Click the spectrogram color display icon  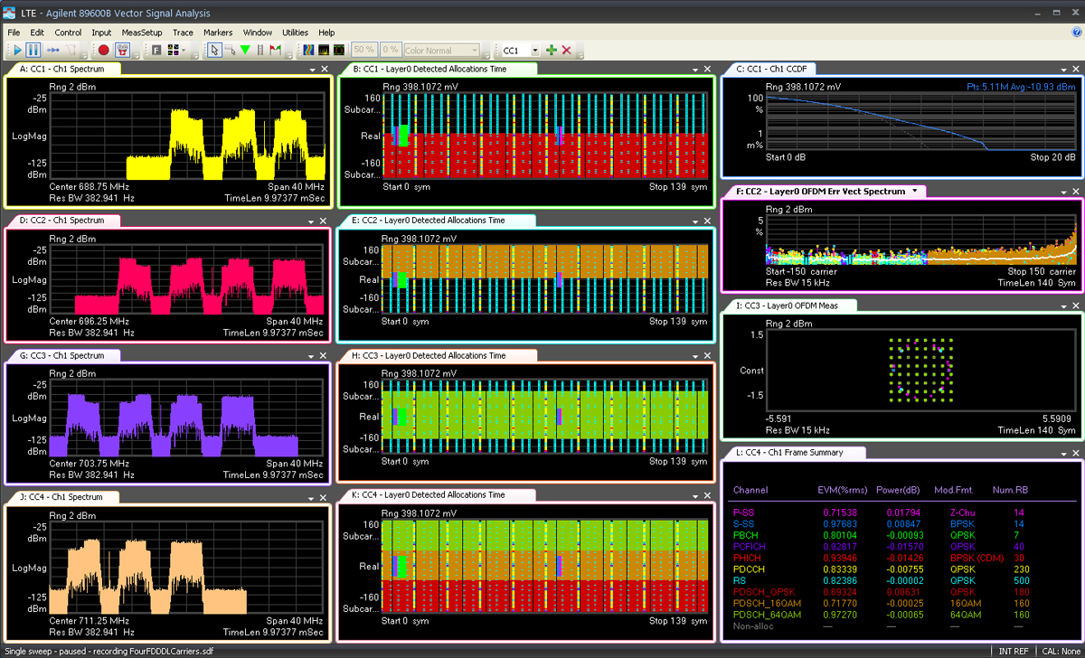(307, 51)
